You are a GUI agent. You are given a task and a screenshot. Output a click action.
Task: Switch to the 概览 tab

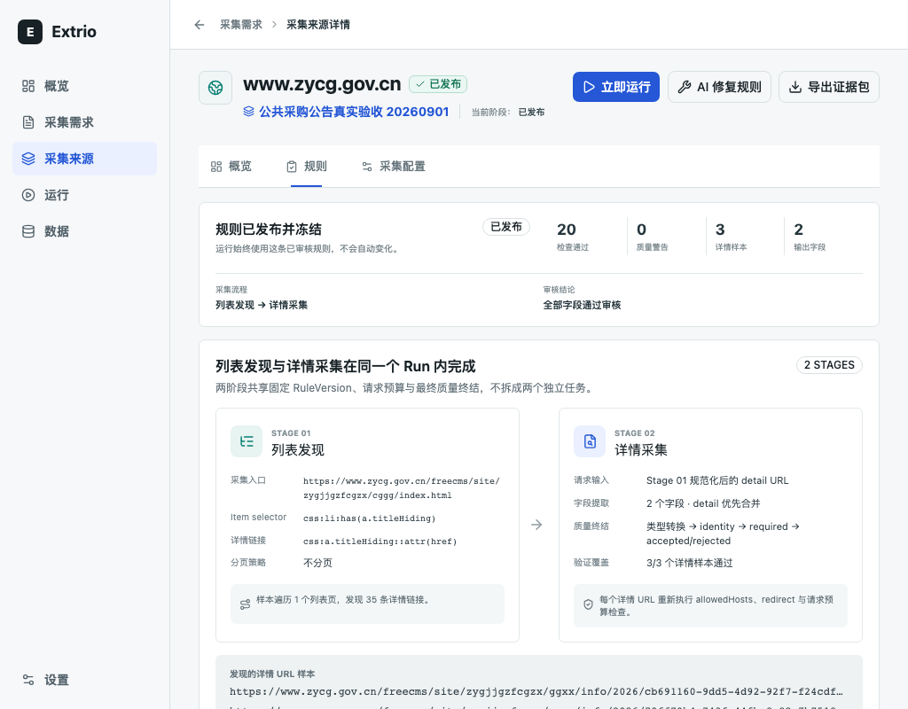click(231, 167)
